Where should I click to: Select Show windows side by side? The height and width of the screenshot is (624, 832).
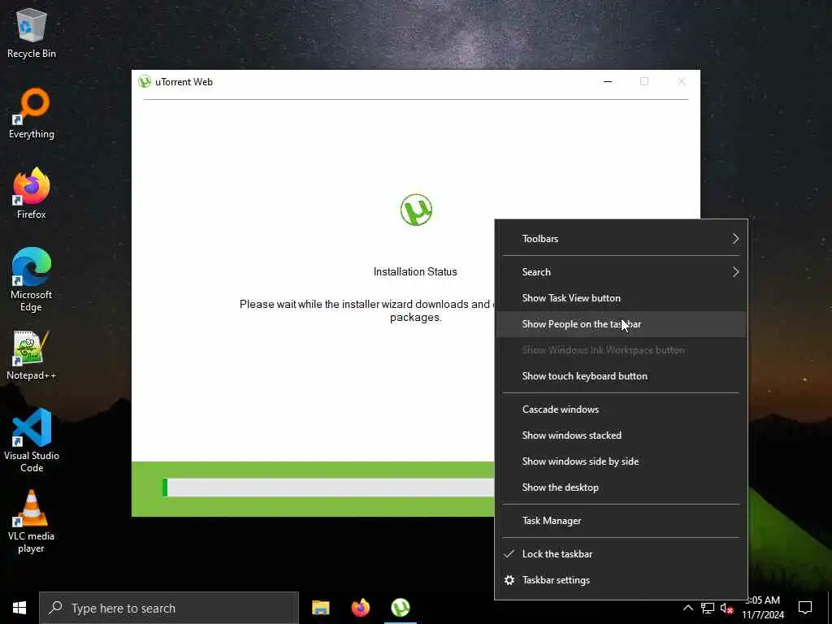point(621,461)
